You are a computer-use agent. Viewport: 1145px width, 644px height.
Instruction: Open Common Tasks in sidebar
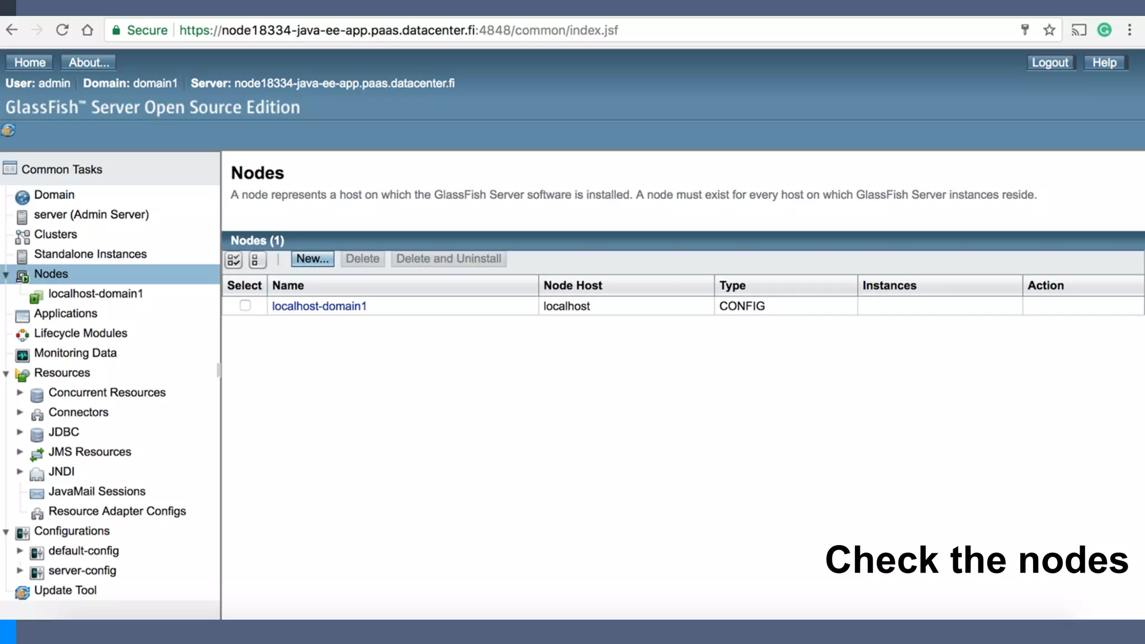[61, 169]
